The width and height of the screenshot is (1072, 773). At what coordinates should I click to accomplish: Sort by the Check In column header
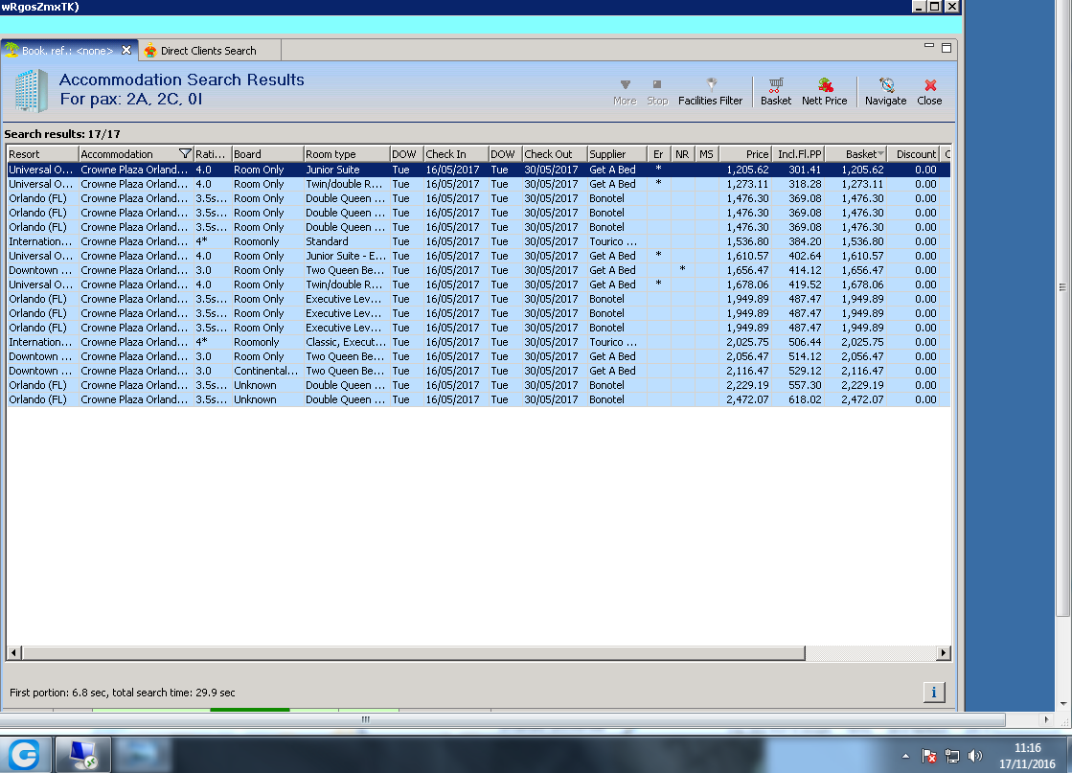coord(456,154)
